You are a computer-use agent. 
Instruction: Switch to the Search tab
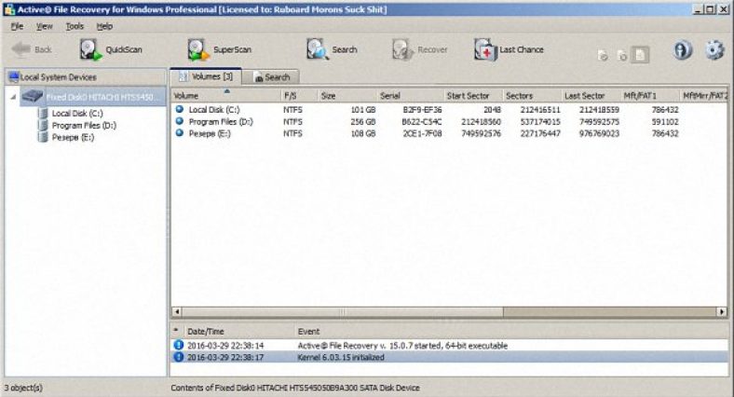[x=272, y=77]
